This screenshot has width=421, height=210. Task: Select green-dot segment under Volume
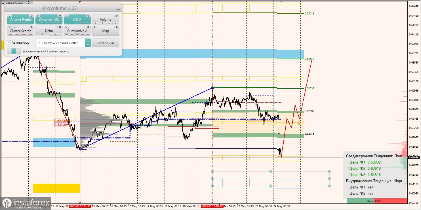tap(102, 23)
